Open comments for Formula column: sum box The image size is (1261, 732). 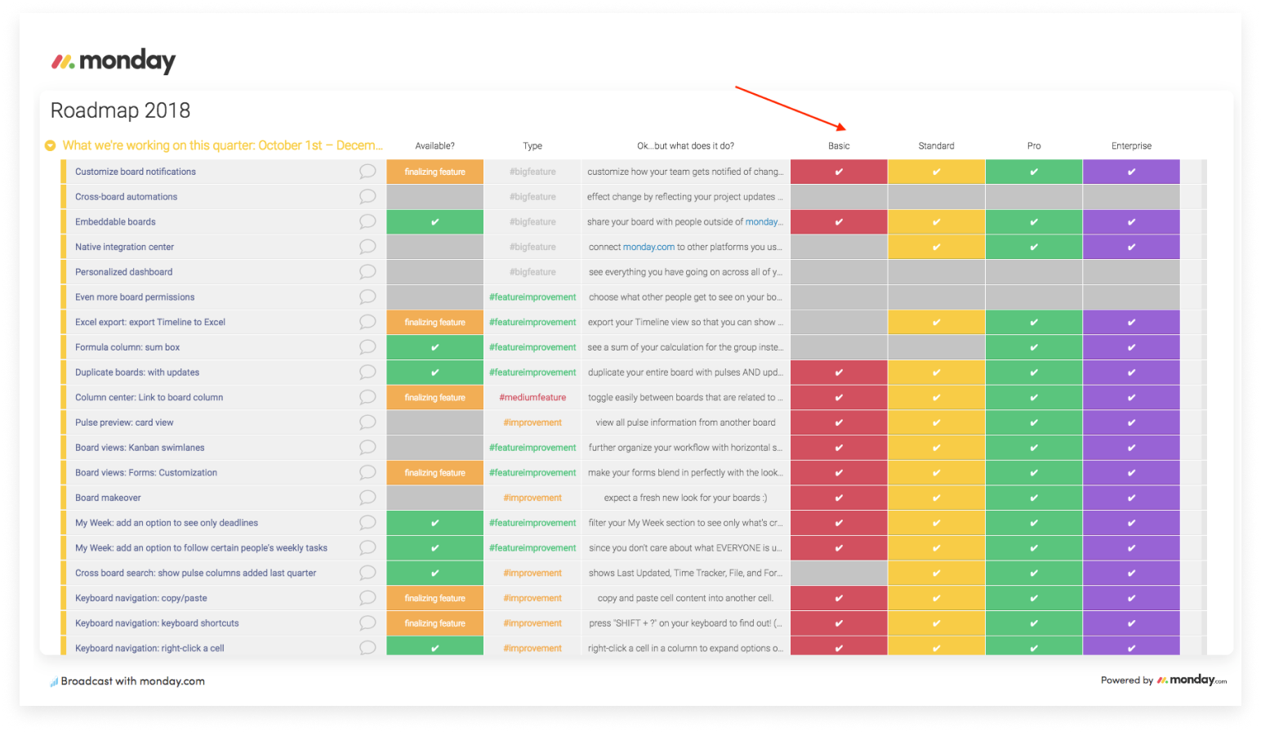(x=368, y=347)
